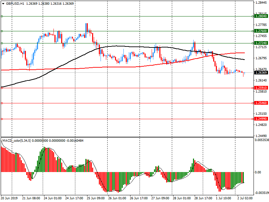Grab the left handle of the 1.27240 line
Screen dimensions: 269x202
(x=2, y=43)
